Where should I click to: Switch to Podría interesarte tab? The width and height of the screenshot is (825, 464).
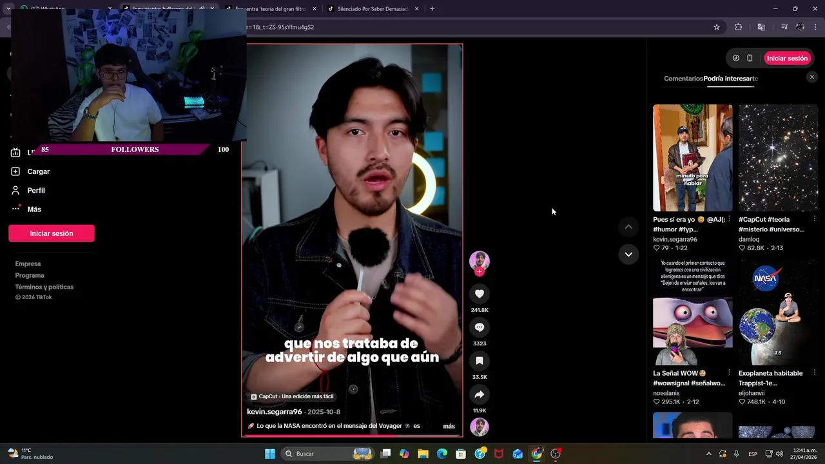point(731,79)
